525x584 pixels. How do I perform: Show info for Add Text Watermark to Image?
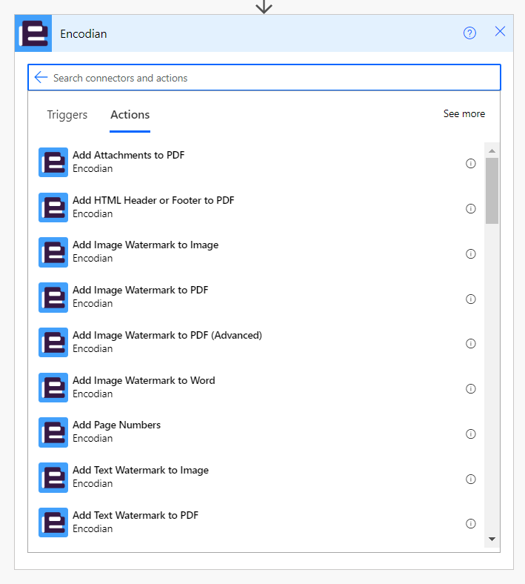(470, 479)
